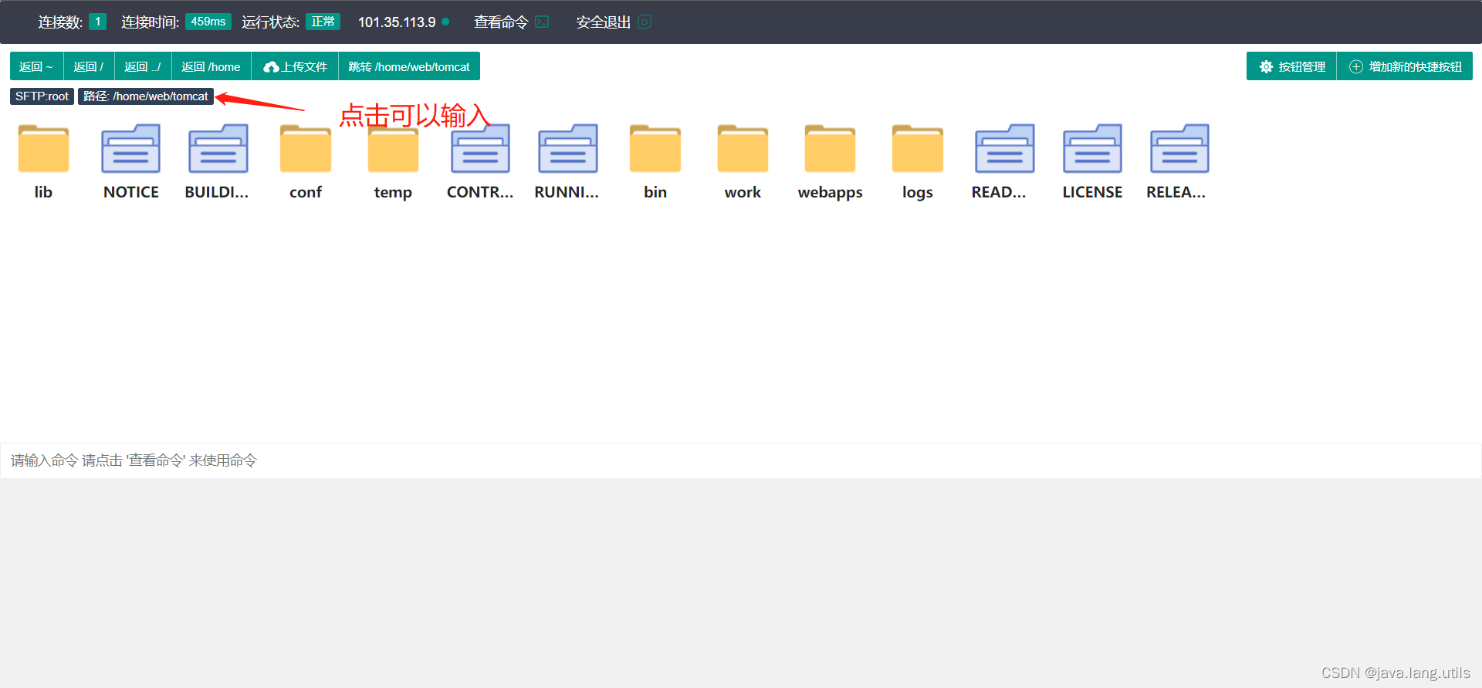
Task: Click the 路径: /home/web/tomcat path tag
Action: coord(145,96)
